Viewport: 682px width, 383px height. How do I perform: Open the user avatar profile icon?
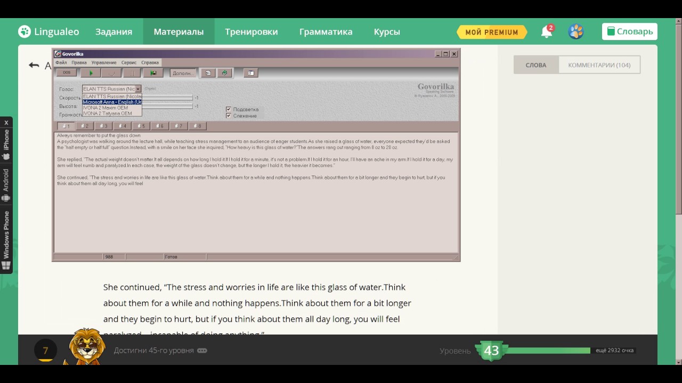click(x=576, y=31)
